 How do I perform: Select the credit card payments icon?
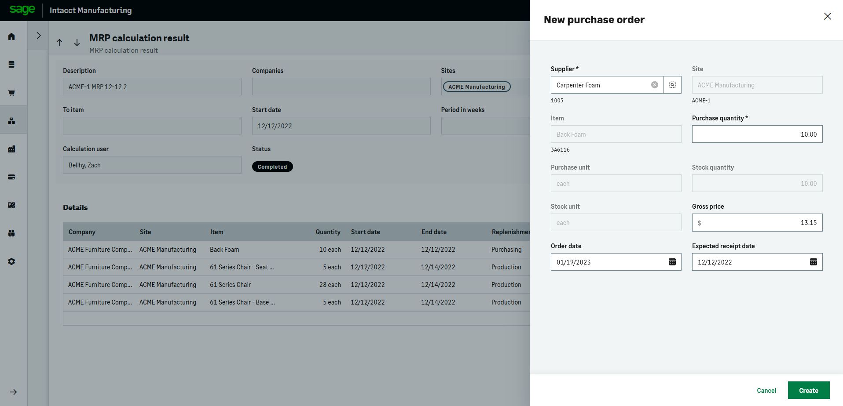pos(11,177)
